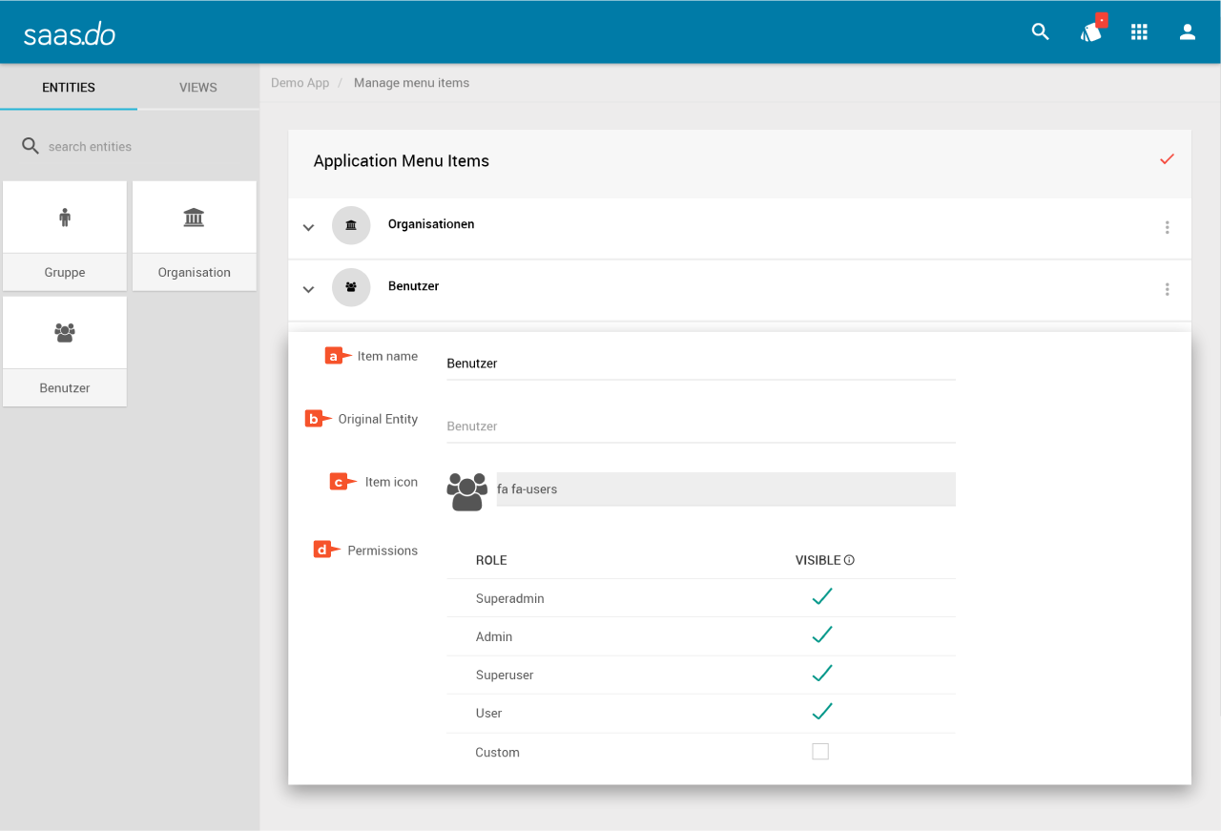The height and width of the screenshot is (831, 1221).
Task: Collapse the Benutzer menu item chevron
Action: click(x=308, y=290)
